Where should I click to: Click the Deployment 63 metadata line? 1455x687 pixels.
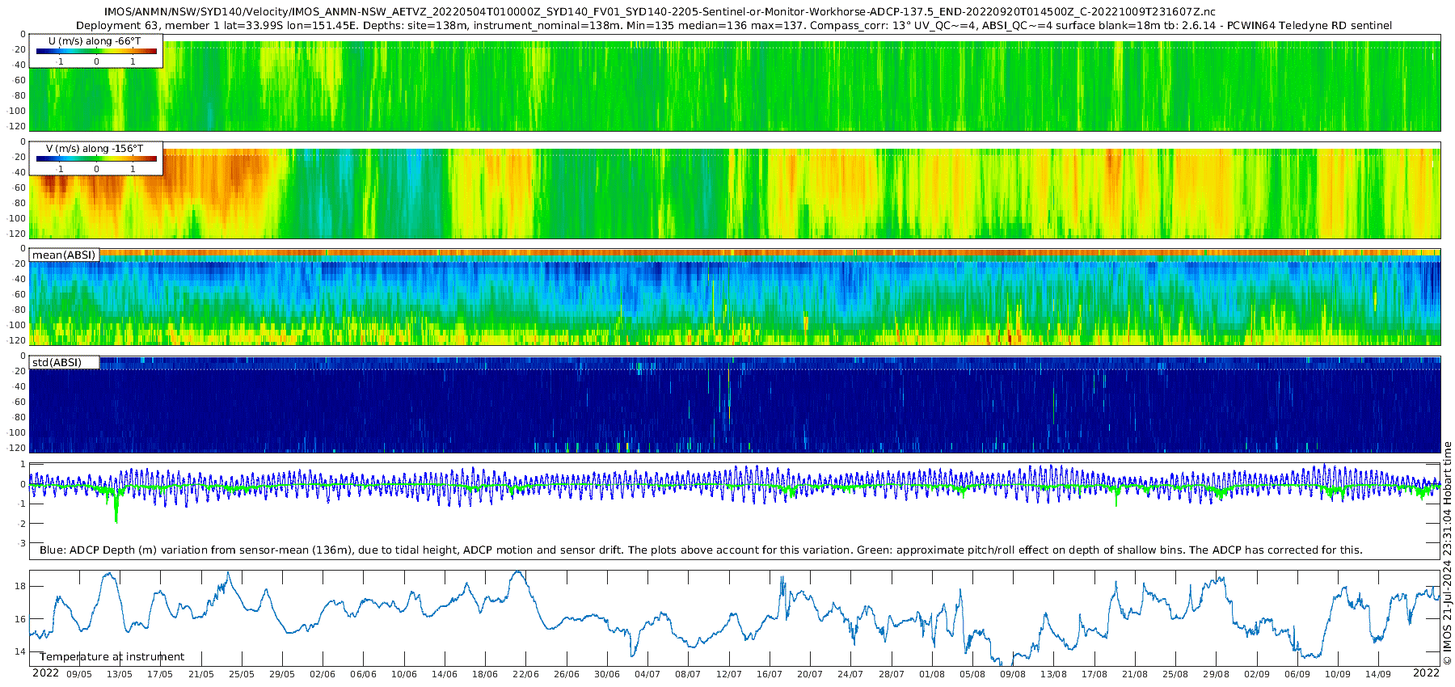pyautogui.click(x=733, y=26)
